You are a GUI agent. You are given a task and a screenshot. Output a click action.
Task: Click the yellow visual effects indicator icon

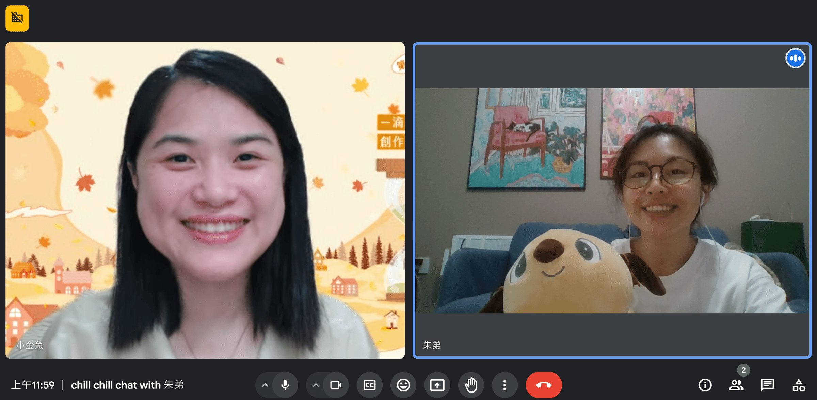tap(17, 18)
